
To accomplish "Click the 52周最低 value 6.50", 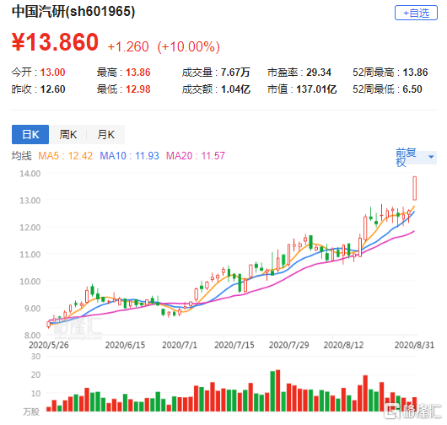I will pyautogui.click(x=412, y=89).
